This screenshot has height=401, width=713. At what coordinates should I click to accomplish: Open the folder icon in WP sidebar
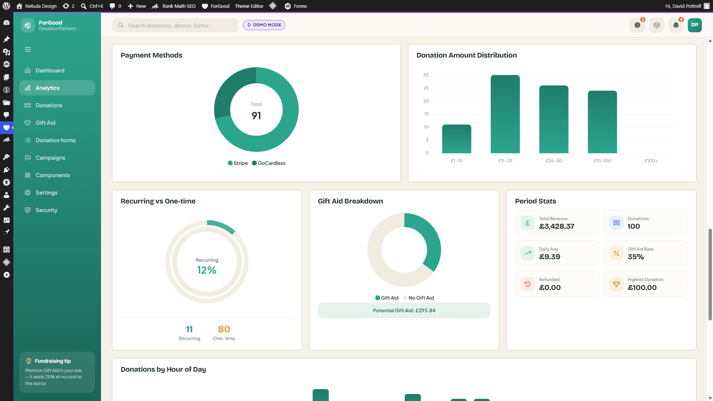[6, 102]
